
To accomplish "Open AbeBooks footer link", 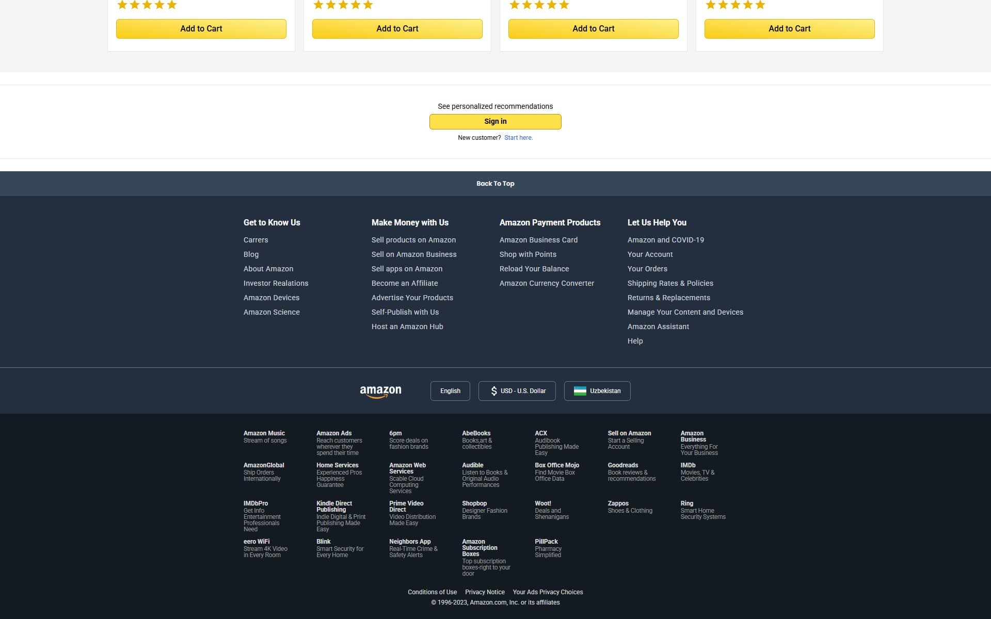I will click(477, 440).
